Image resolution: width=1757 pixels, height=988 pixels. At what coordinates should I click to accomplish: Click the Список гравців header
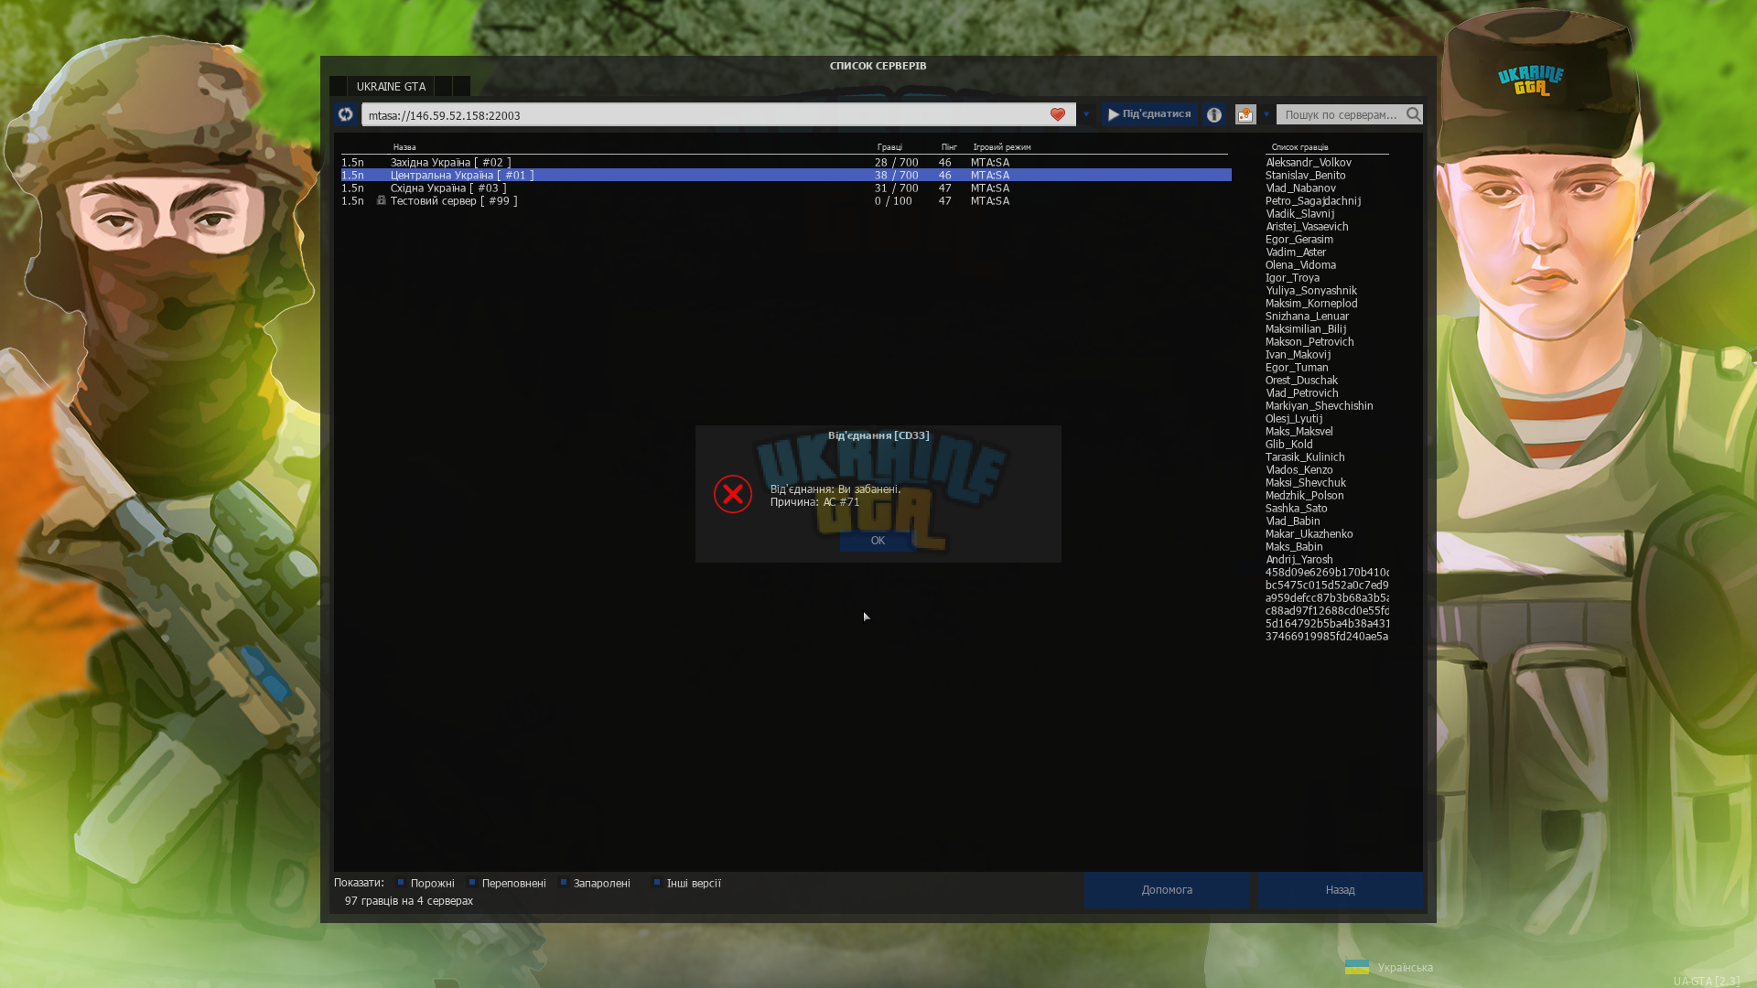point(1299,147)
